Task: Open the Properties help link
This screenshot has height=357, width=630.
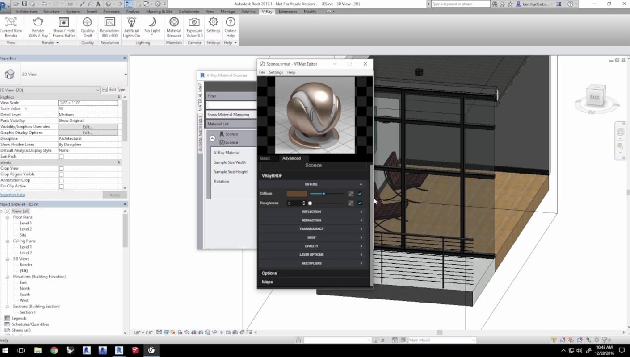Action: click(12, 195)
